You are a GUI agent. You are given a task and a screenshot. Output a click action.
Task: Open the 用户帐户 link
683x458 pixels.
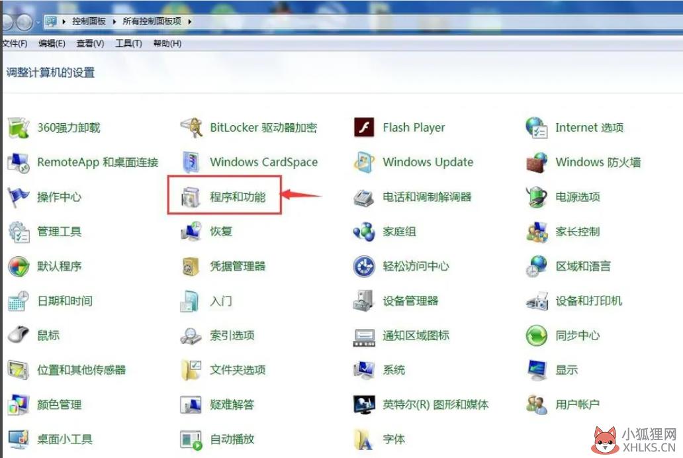coord(578,405)
